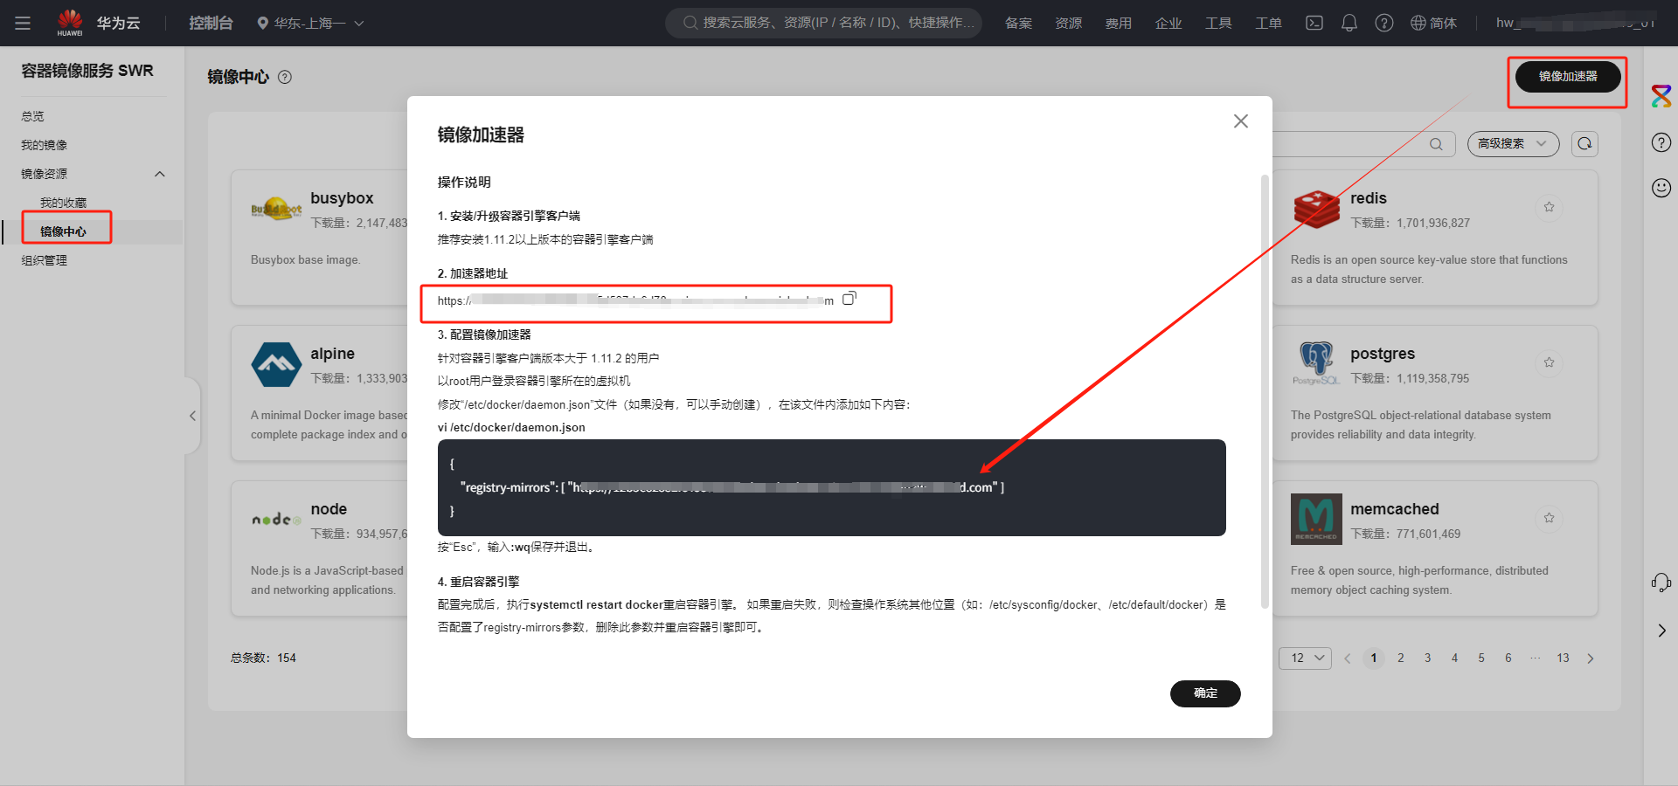Viewport: 1678px width, 786px height.
Task: Open the notifications bell
Action: point(1349,23)
